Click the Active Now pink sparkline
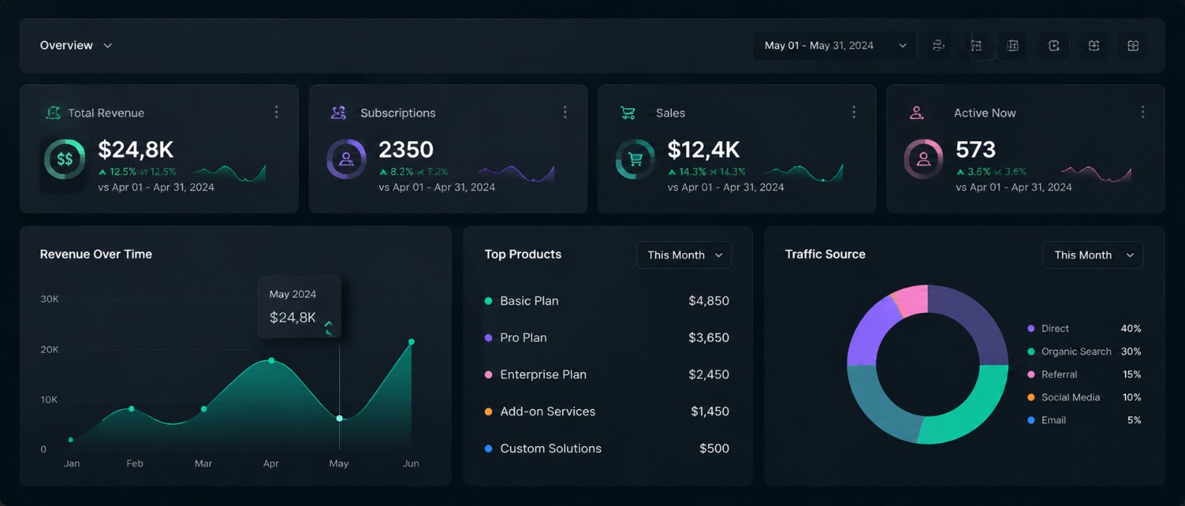Image resolution: width=1185 pixels, height=506 pixels. click(1096, 174)
